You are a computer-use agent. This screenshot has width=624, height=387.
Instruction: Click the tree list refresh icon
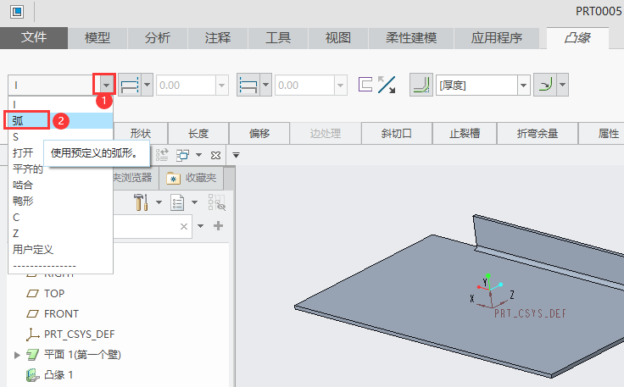(162, 155)
